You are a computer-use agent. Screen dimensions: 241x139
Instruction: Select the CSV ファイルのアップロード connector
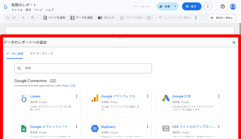[x=190, y=130]
